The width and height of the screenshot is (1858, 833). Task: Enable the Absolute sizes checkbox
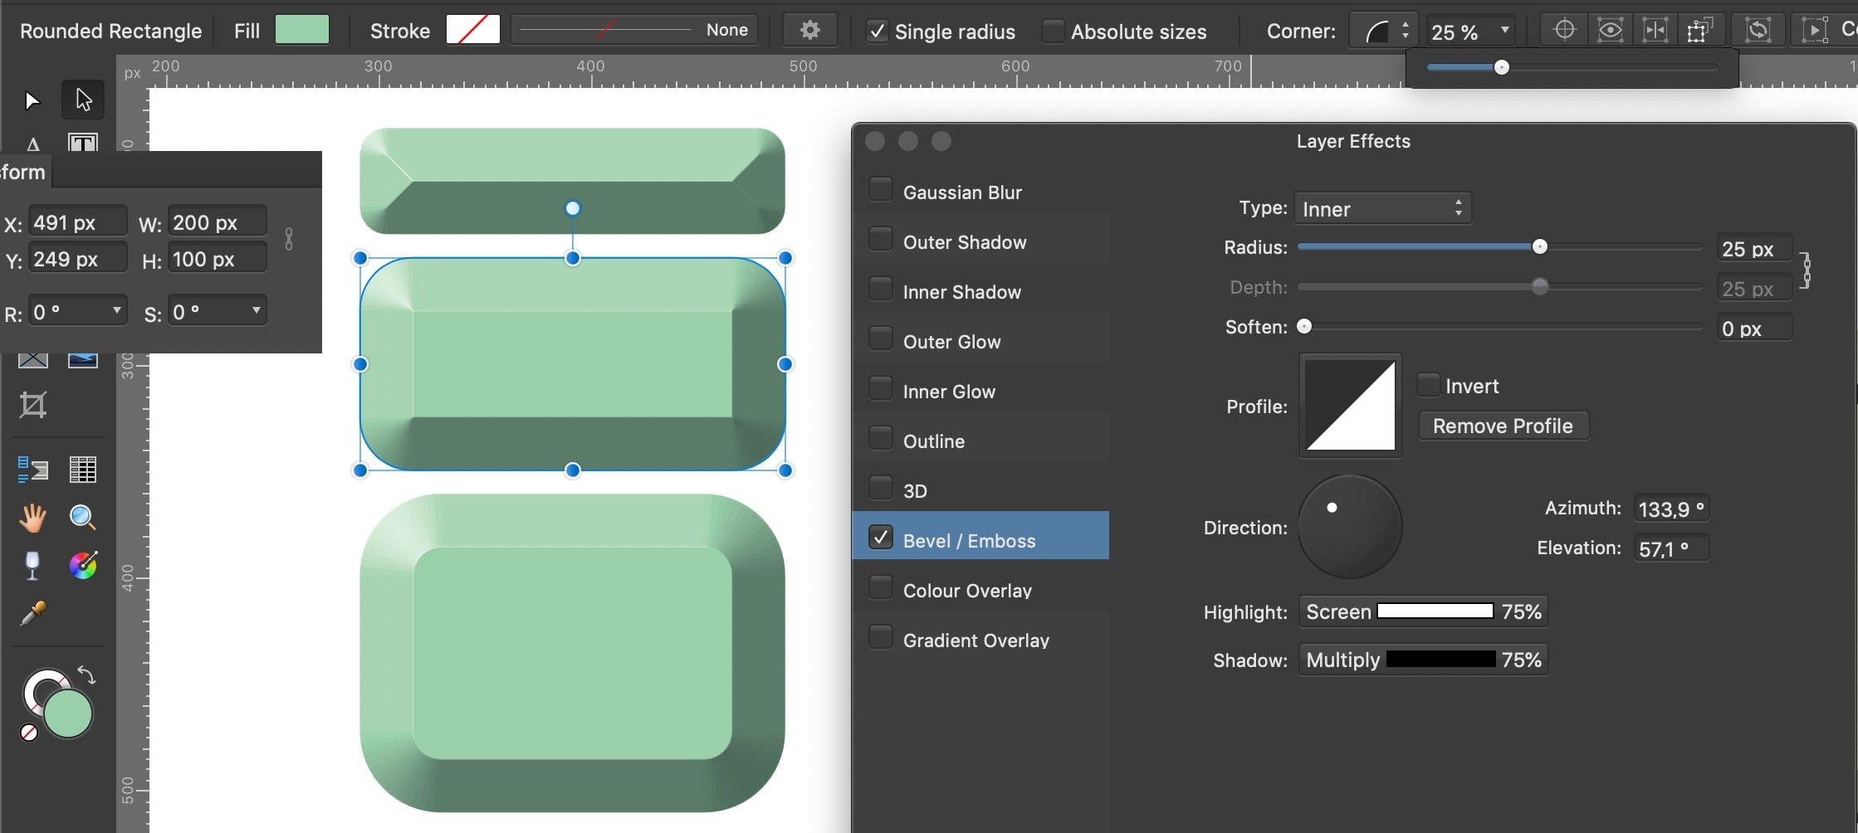point(1053,32)
